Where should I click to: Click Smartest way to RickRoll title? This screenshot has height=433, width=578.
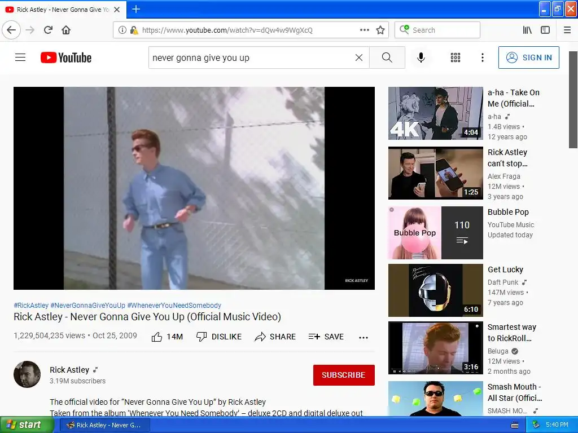(x=511, y=333)
